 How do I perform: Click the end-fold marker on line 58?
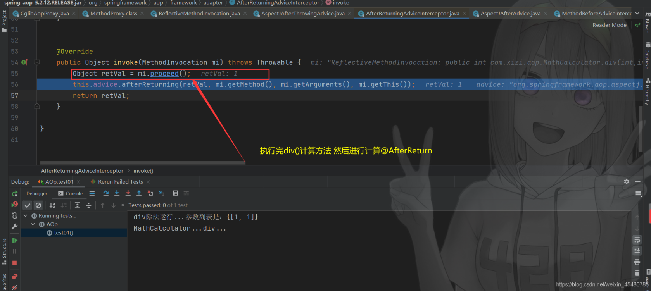tap(37, 107)
